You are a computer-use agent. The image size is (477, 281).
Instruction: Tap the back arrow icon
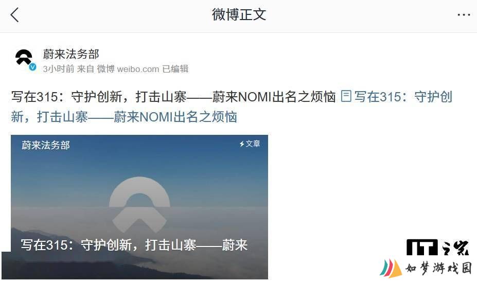14,15
